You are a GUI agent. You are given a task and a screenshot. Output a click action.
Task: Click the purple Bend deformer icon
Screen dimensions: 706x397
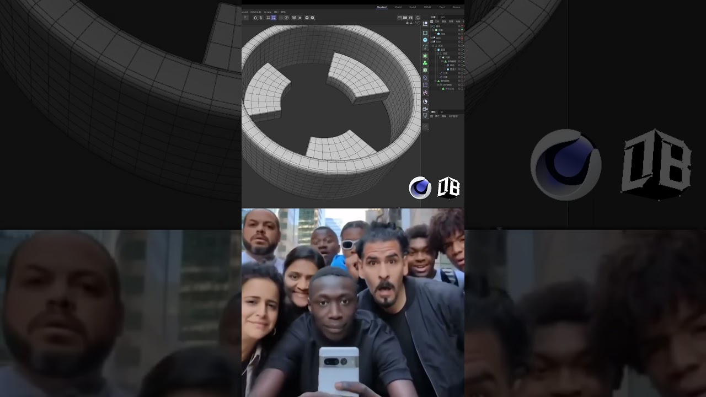(425, 78)
